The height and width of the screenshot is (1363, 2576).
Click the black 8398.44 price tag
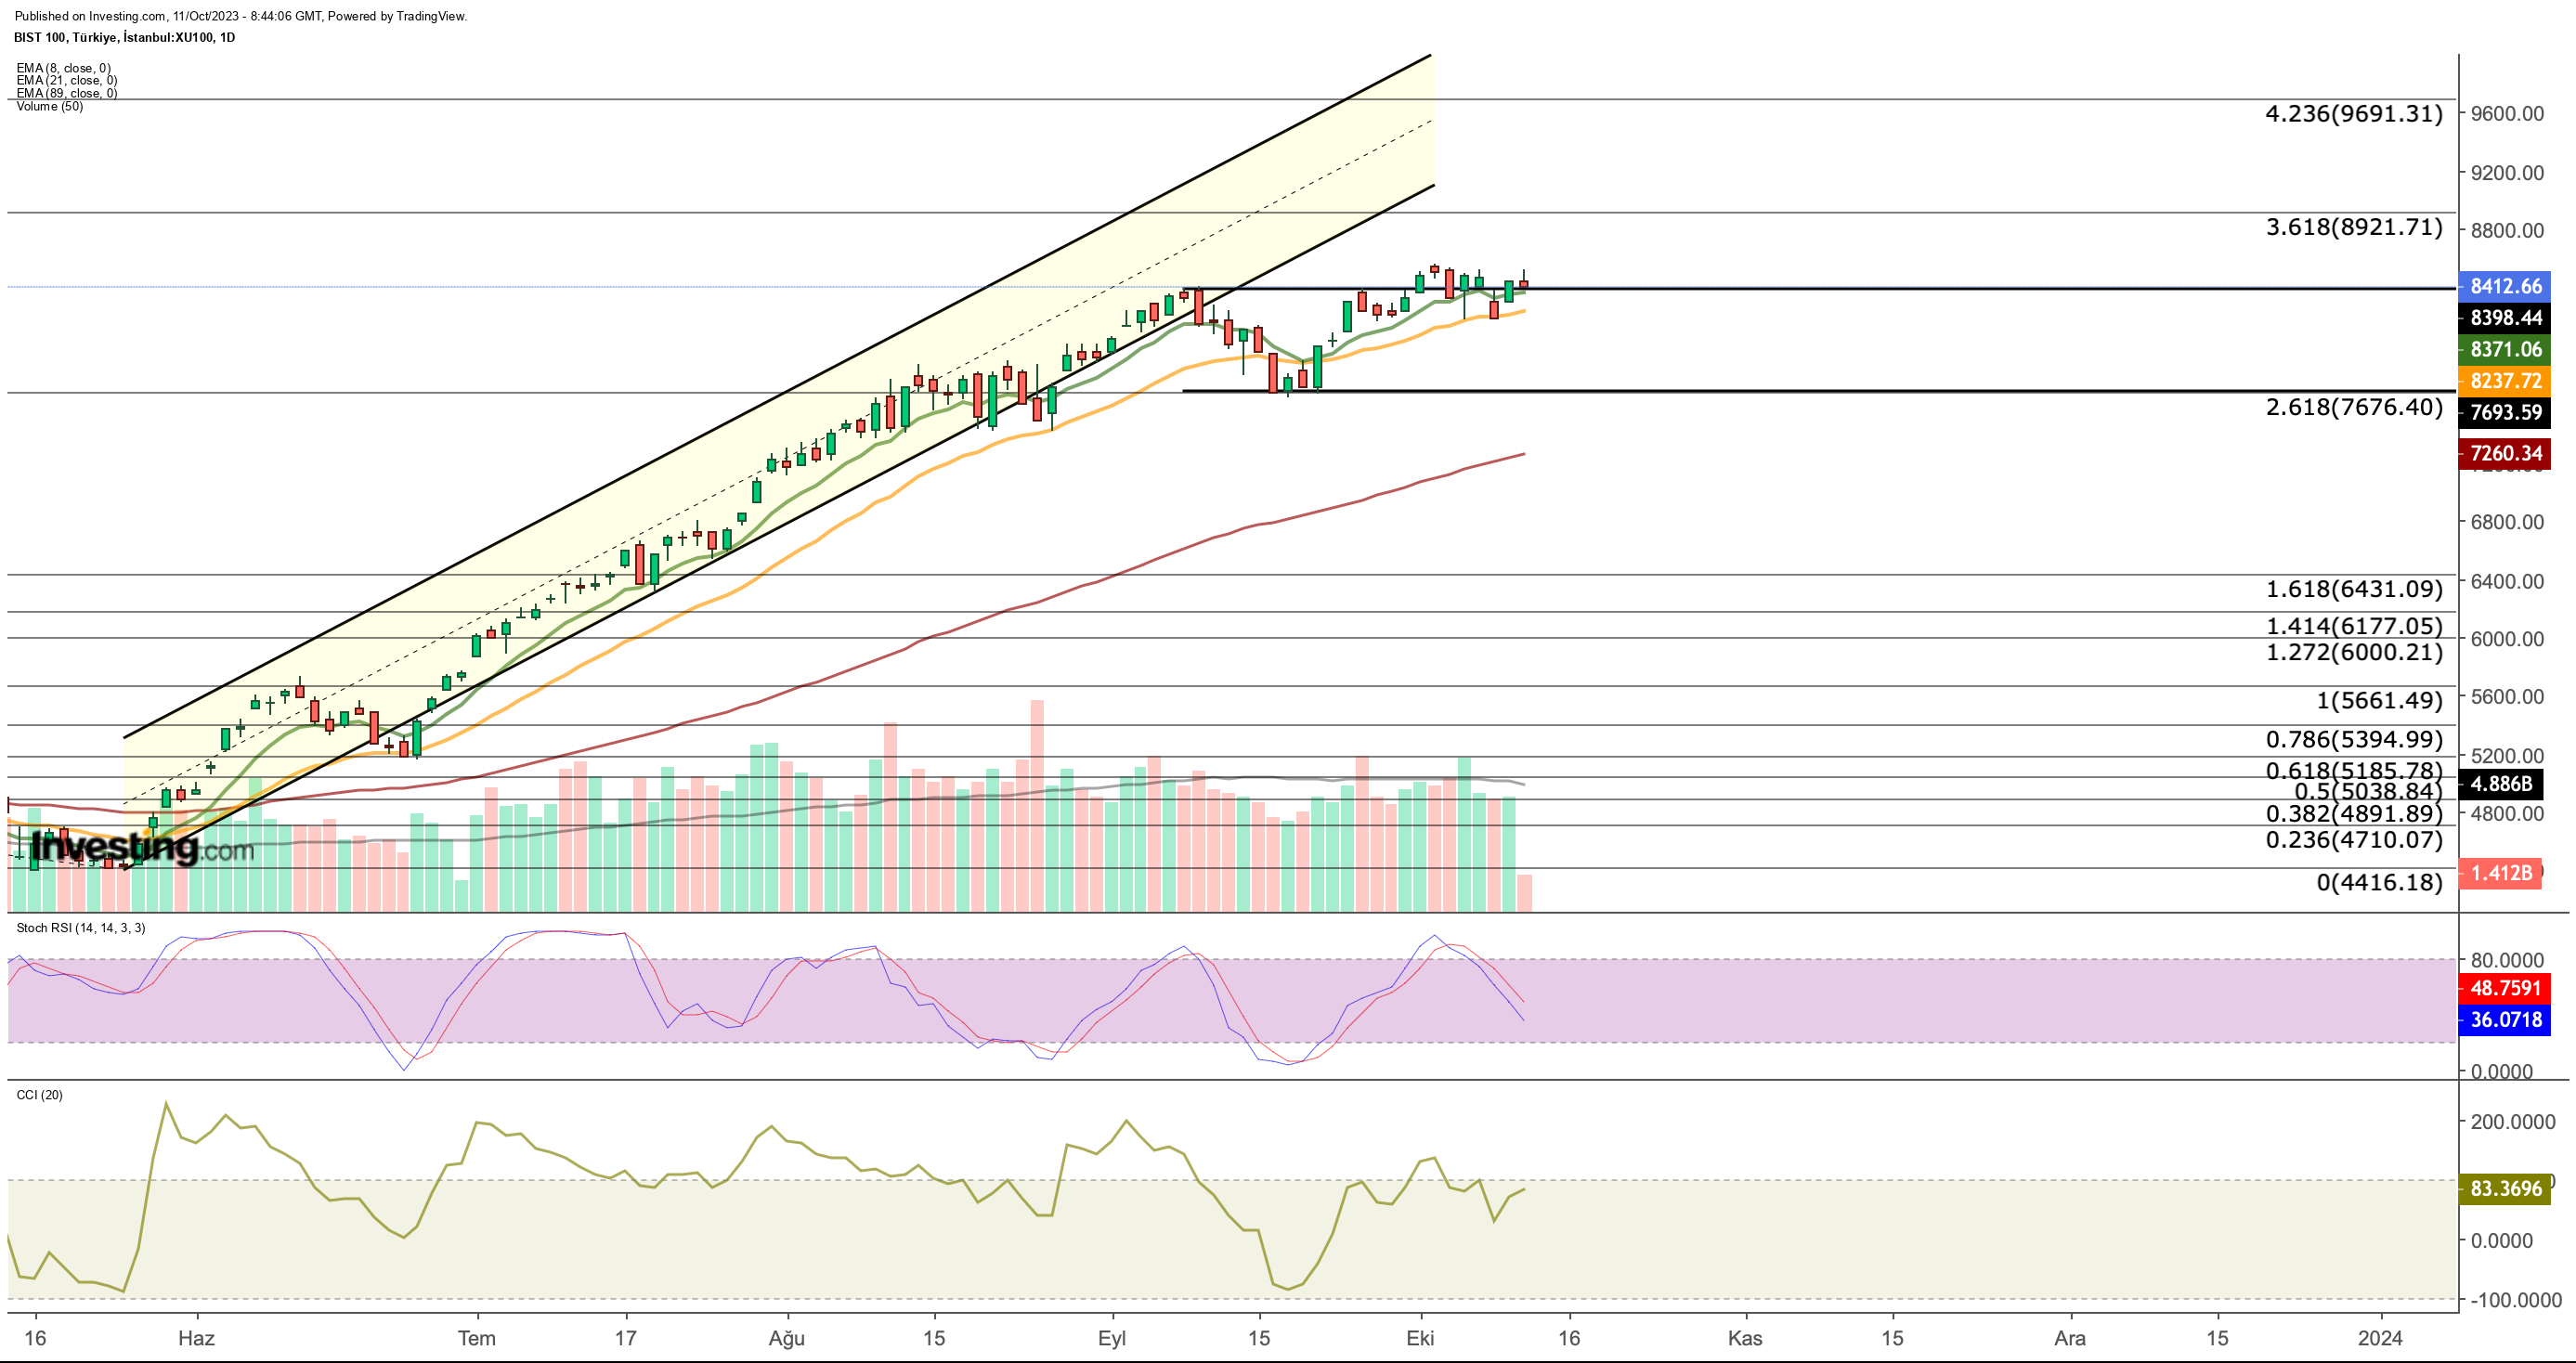pyautogui.click(x=2505, y=318)
